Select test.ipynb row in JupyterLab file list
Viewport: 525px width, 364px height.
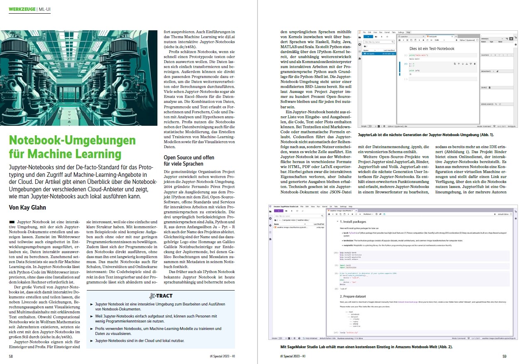click(x=379, y=54)
